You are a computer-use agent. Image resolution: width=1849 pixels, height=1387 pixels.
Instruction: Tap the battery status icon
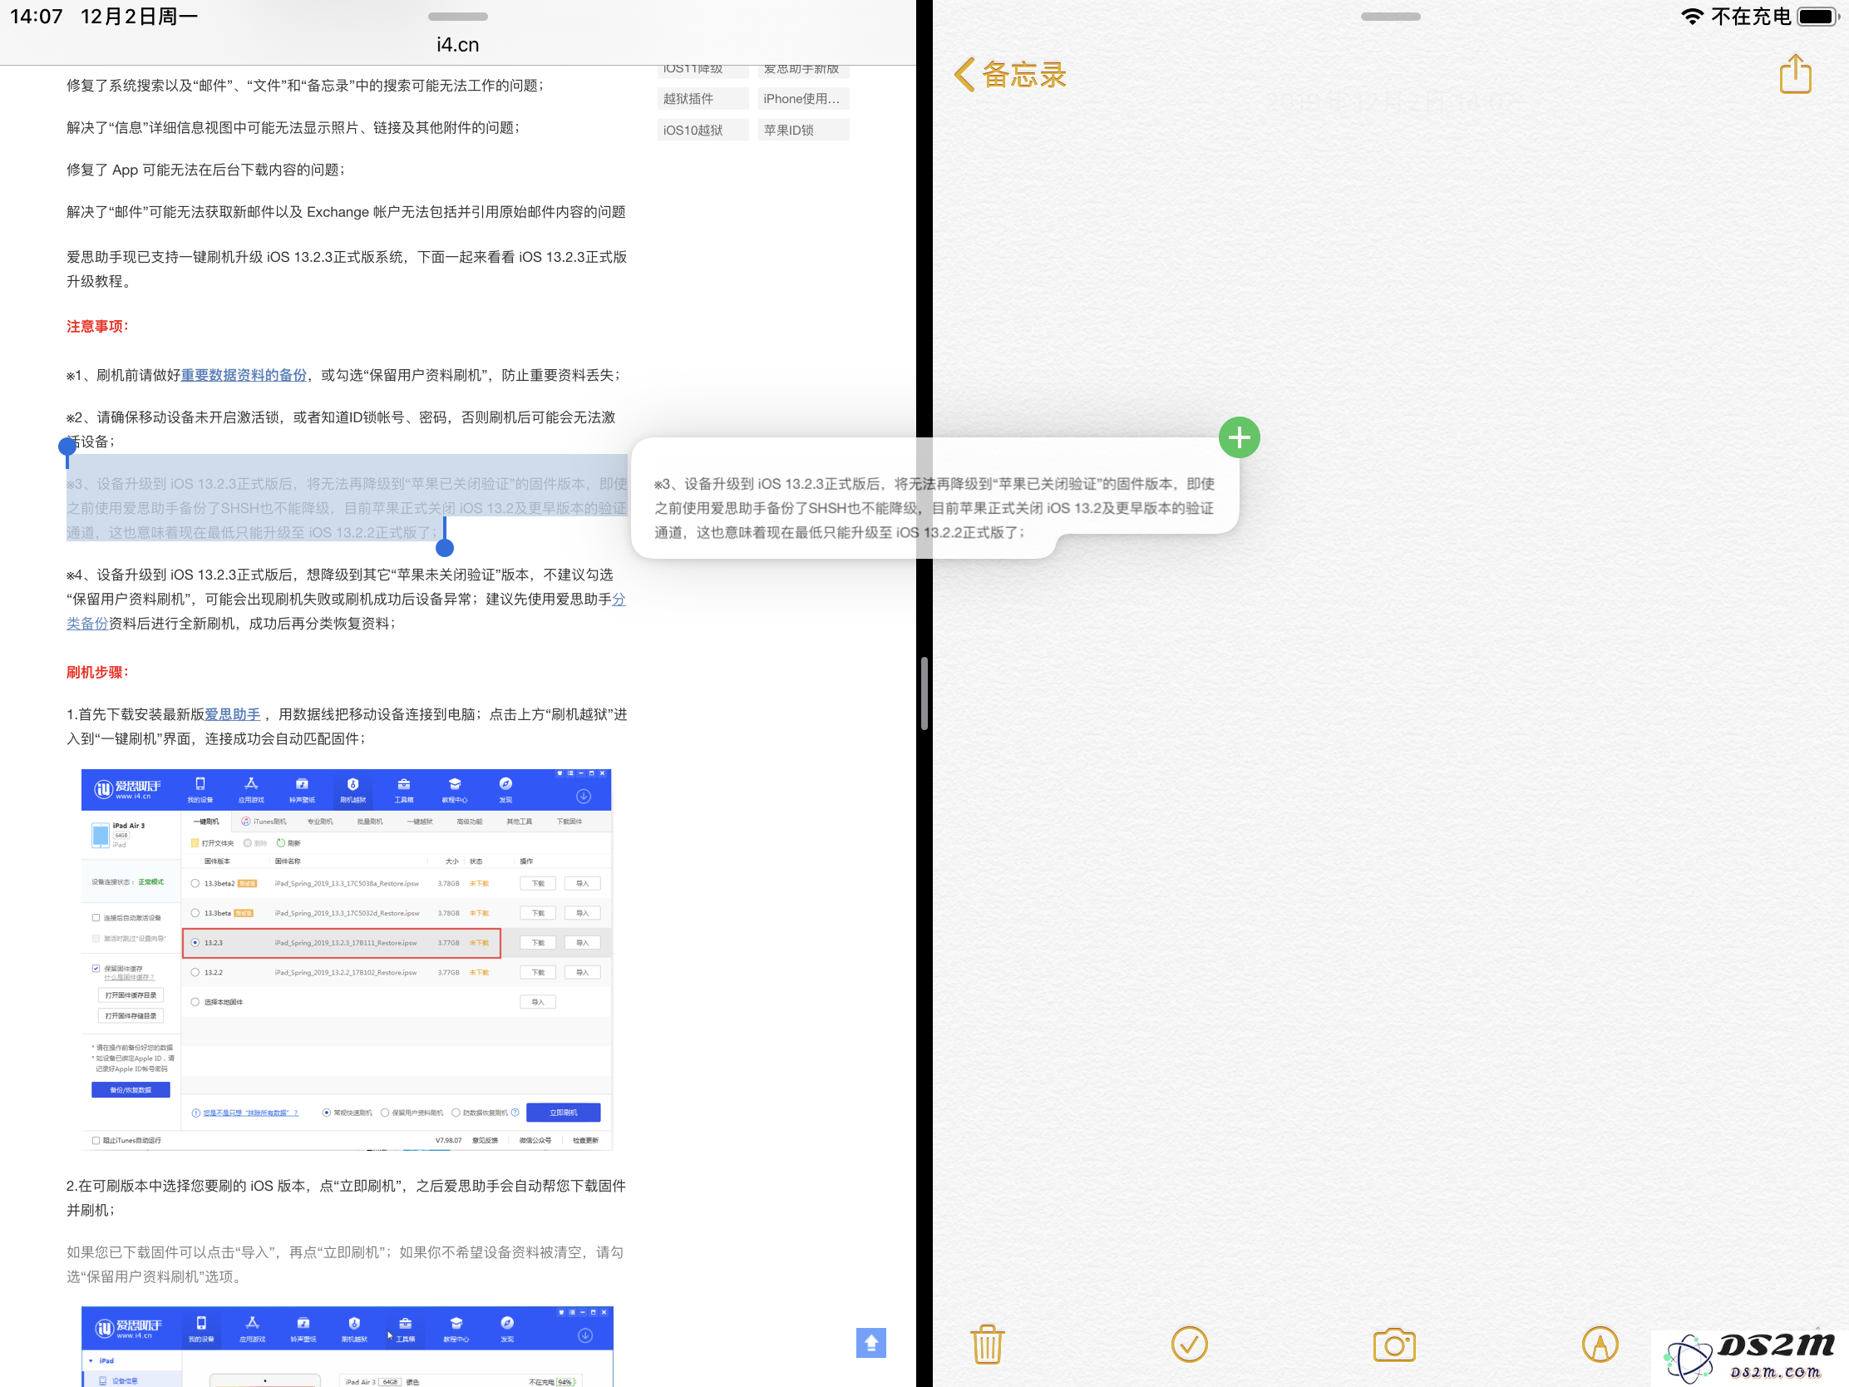[1817, 17]
